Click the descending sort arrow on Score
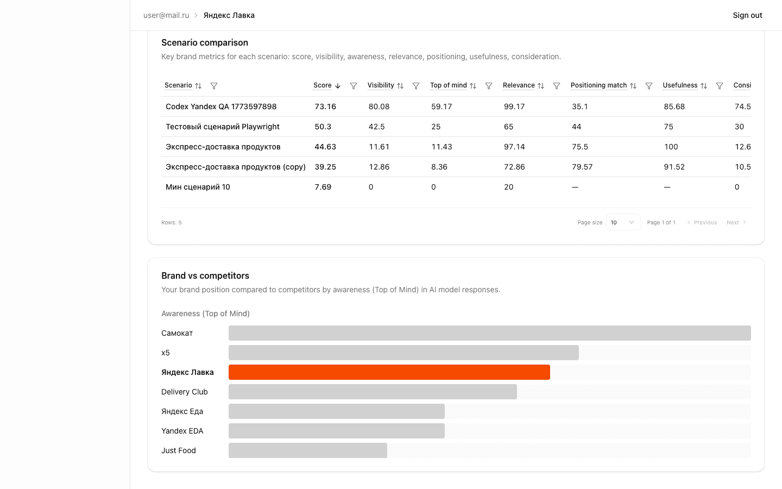The image size is (782, 489). tap(339, 85)
